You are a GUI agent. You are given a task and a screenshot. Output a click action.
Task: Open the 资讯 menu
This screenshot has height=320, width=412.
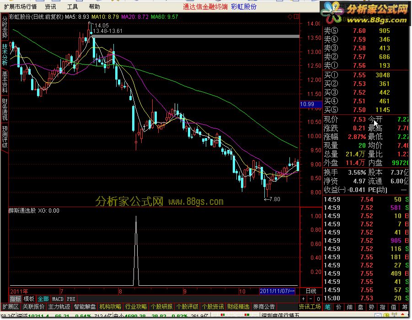pos(50,6)
